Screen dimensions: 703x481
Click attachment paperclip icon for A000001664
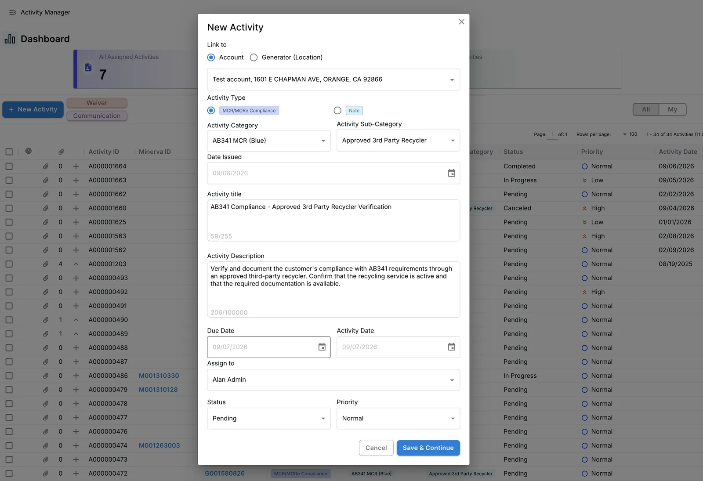click(46, 166)
